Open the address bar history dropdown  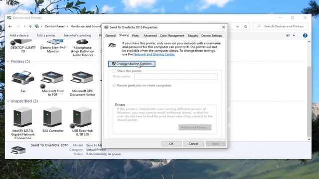tap(237, 26)
